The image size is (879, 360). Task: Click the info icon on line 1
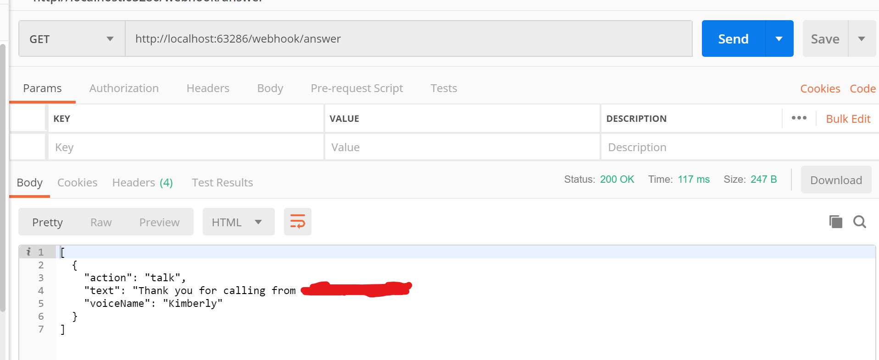tap(28, 251)
